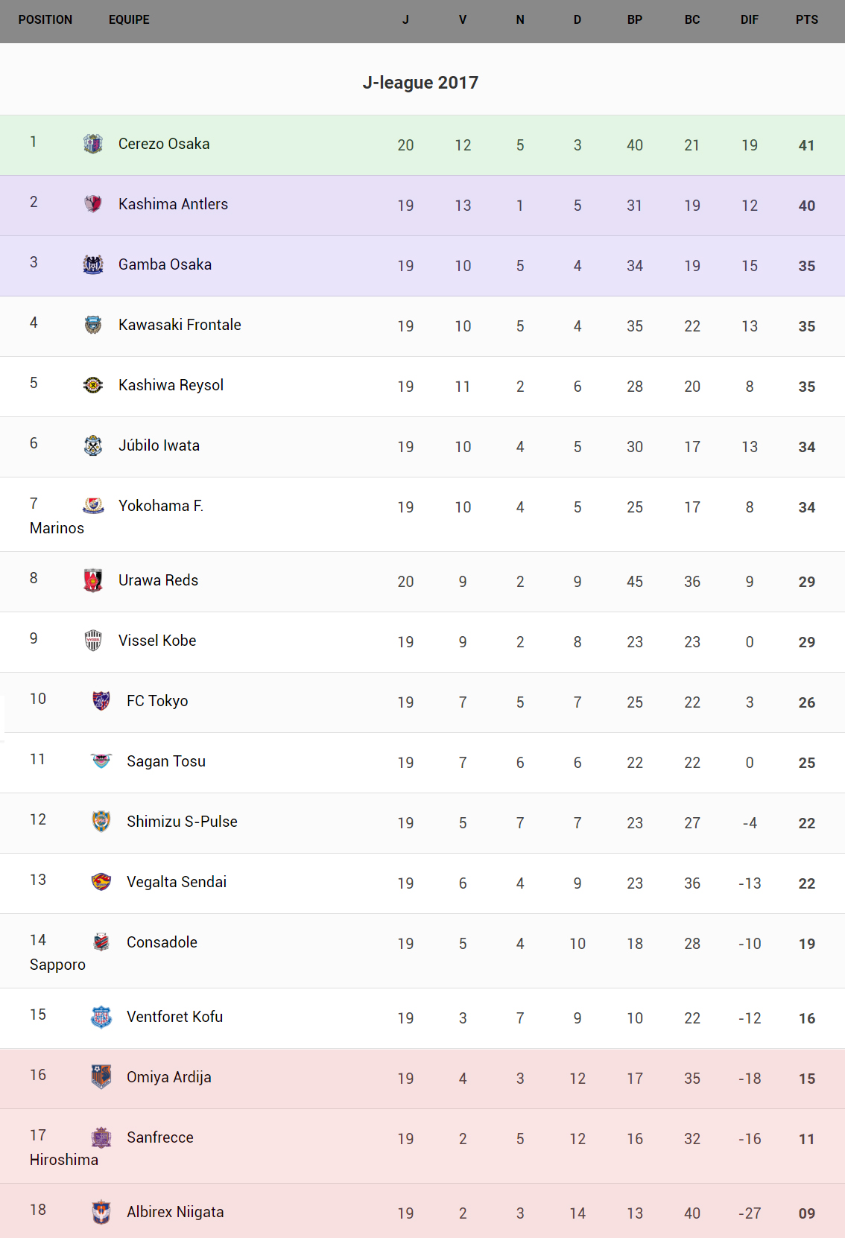Click the Kashima Antlers team logo
Image resolution: width=845 pixels, height=1238 pixels.
coord(93,204)
